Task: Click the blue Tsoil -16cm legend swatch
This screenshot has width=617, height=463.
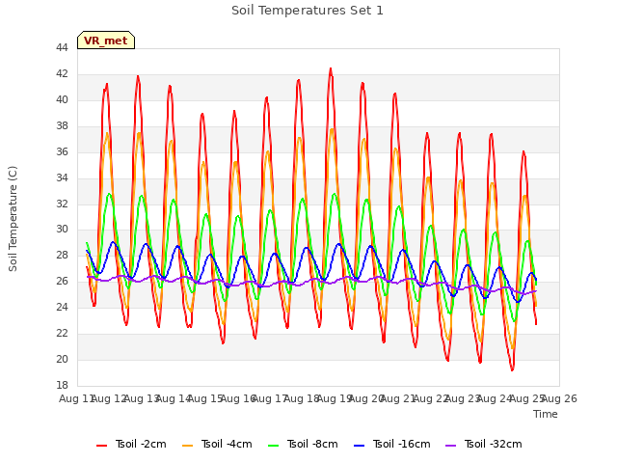Action: tap(359, 446)
